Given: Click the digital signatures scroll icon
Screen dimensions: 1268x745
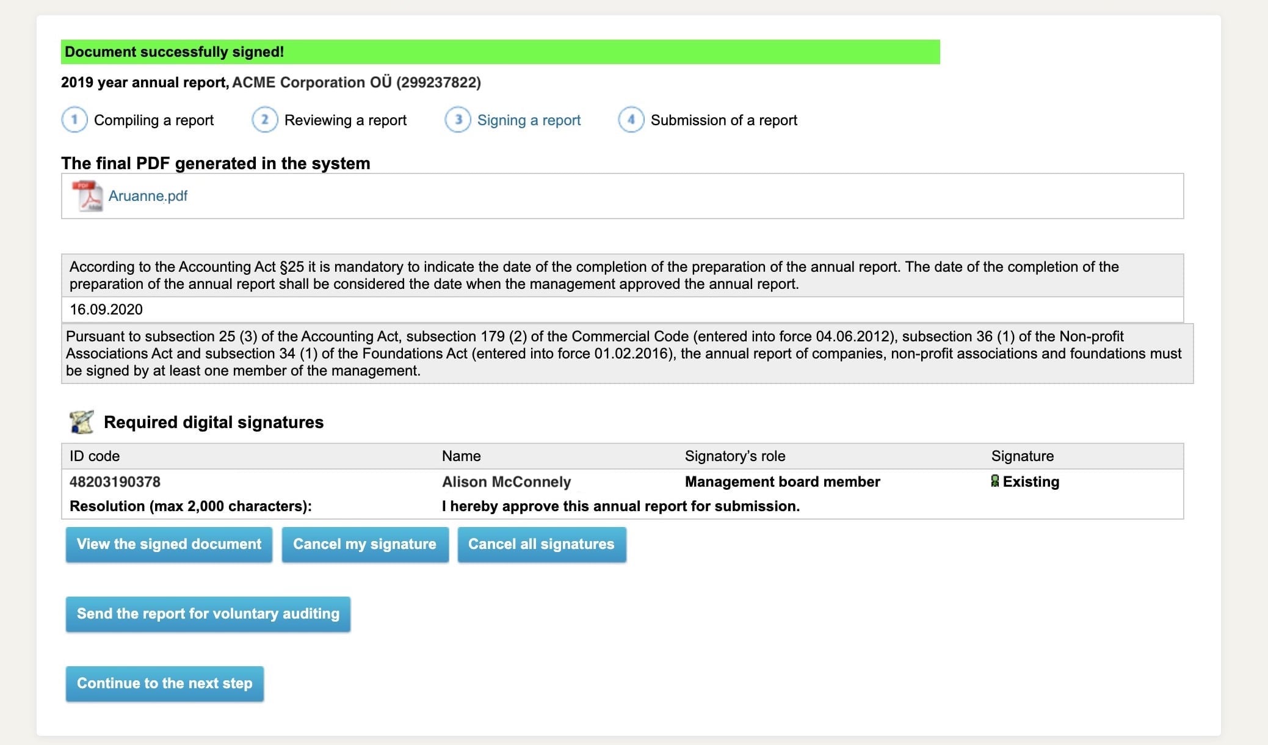Looking at the screenshot, I should pyautogui.click(x=81, y=422).
